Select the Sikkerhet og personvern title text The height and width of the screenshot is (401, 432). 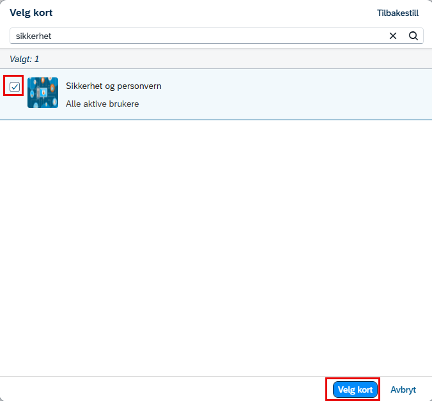point(114,86)
